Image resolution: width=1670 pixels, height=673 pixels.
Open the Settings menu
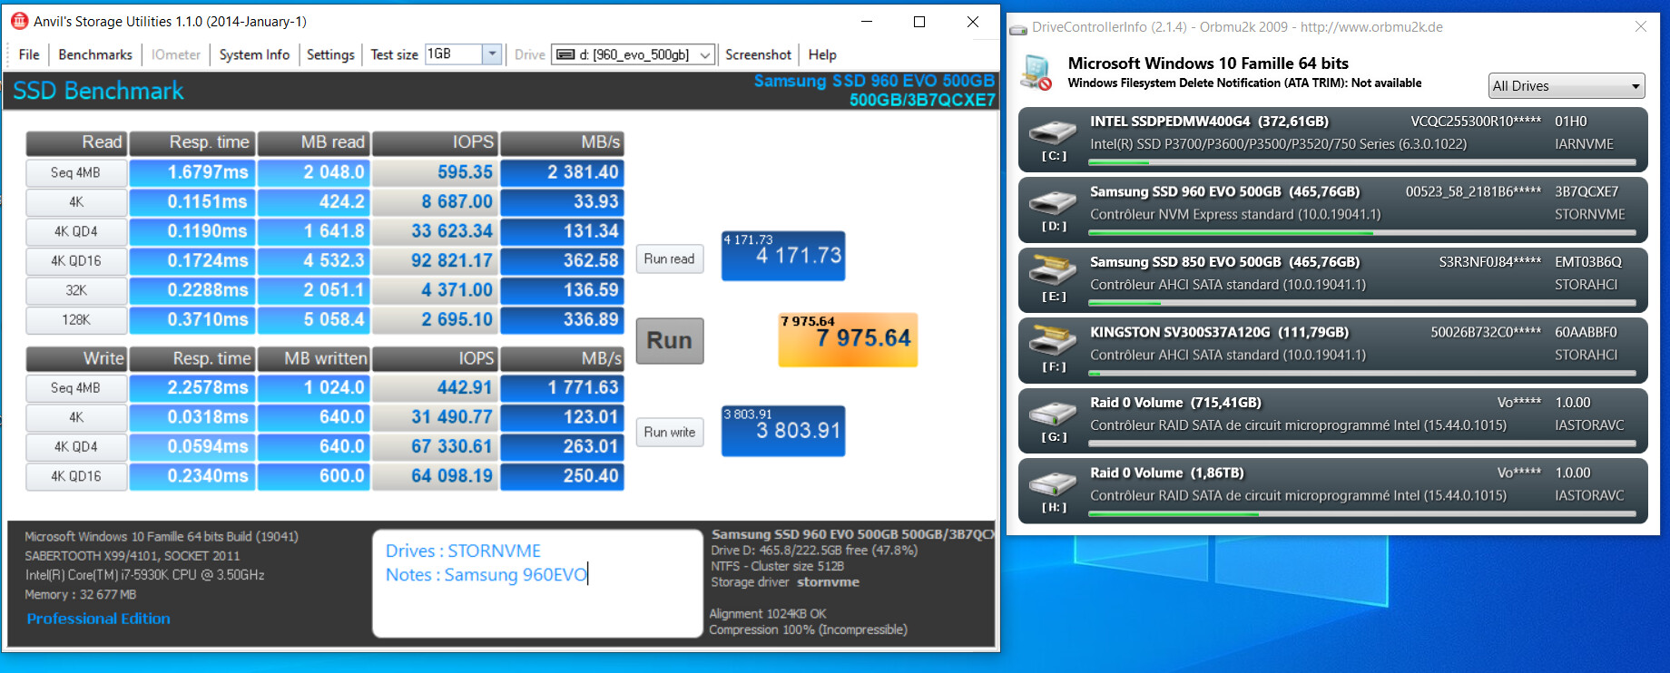(330, 54)
